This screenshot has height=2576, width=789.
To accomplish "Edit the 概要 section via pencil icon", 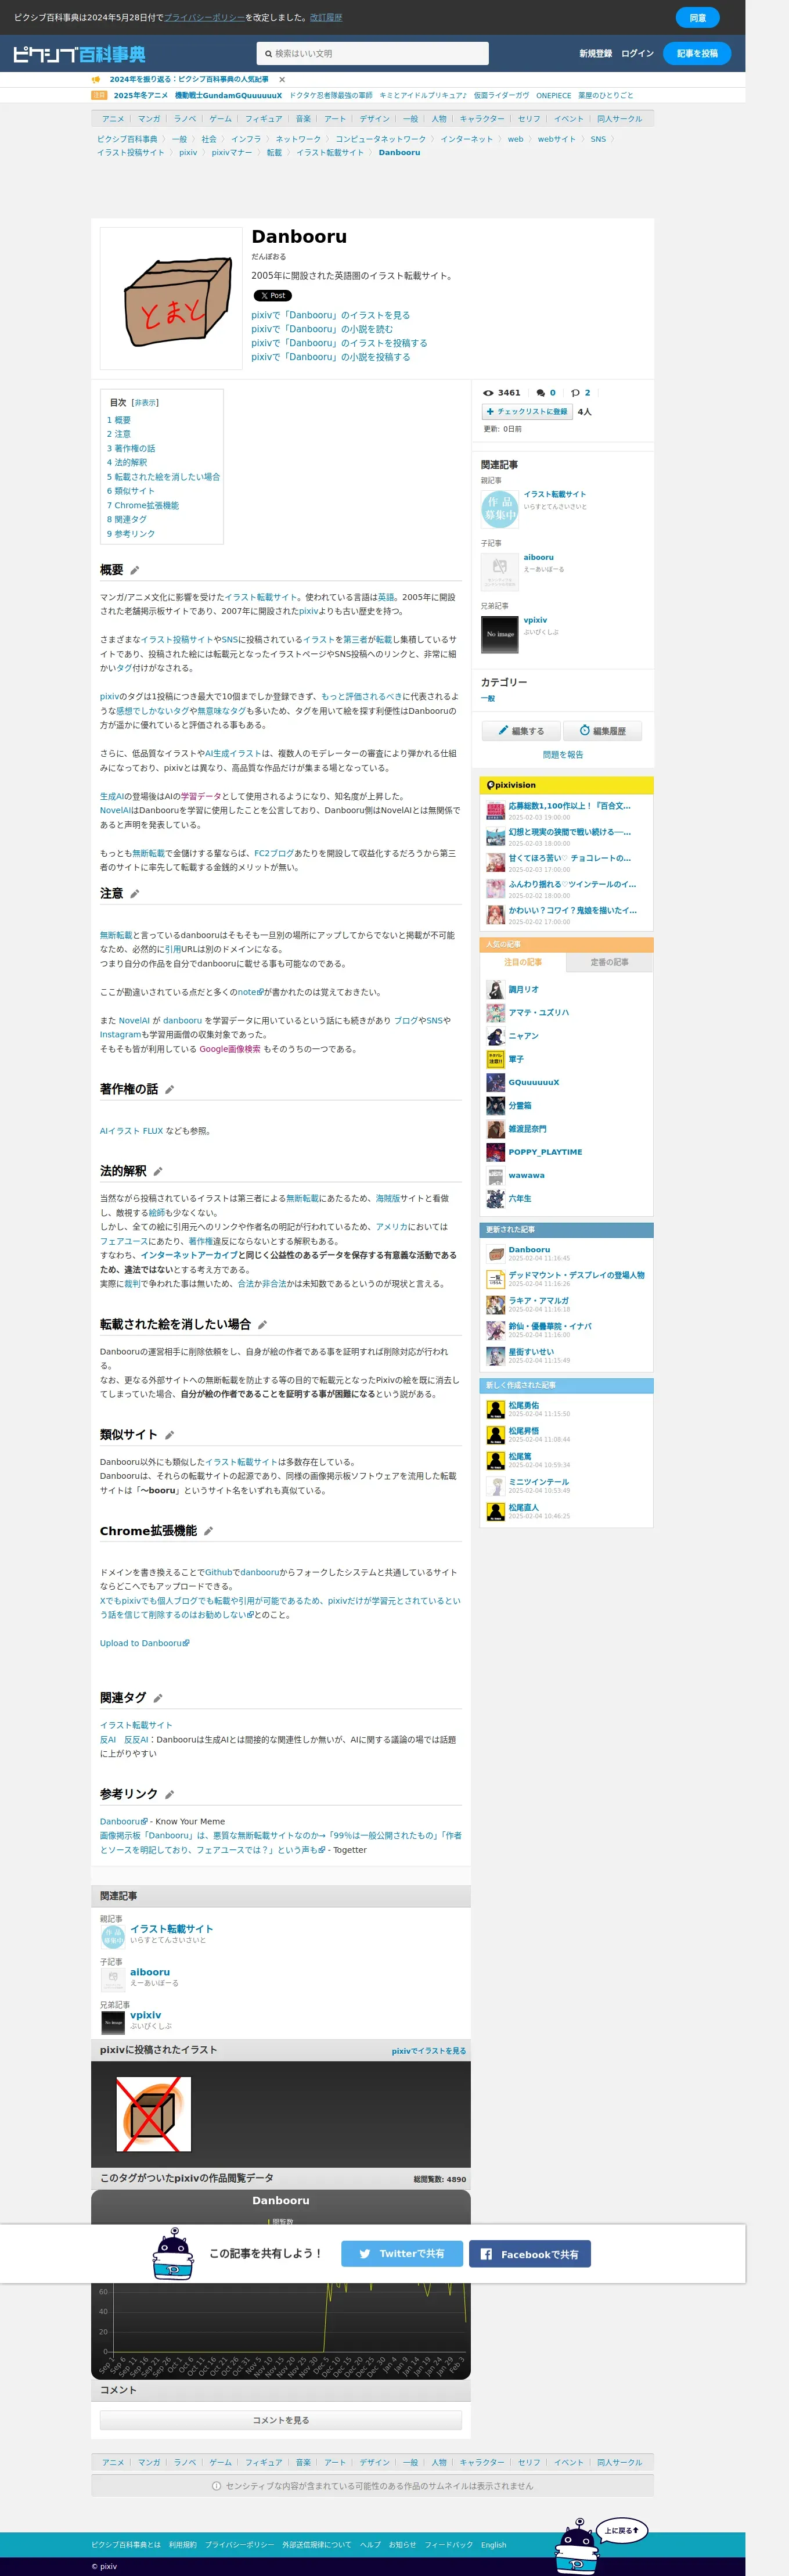I will tap(134, 570).
